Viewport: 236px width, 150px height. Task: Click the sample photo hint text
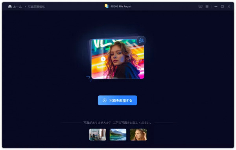[x=117, y=123]
